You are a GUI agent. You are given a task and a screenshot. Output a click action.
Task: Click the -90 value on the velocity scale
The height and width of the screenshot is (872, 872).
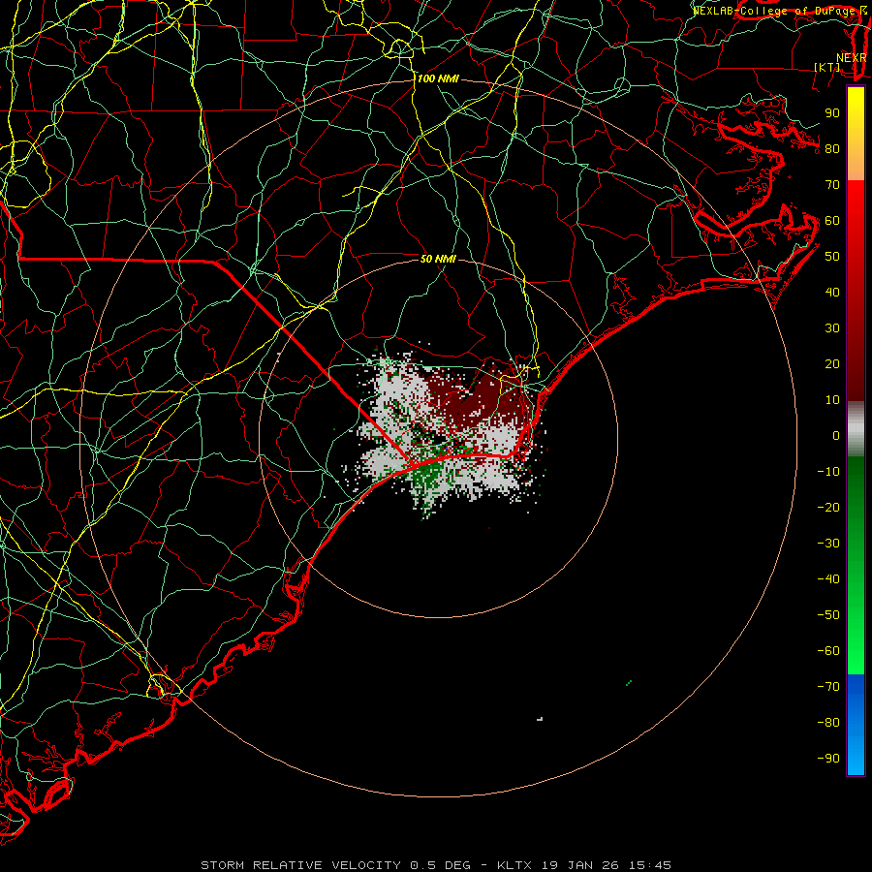(828, 759)
